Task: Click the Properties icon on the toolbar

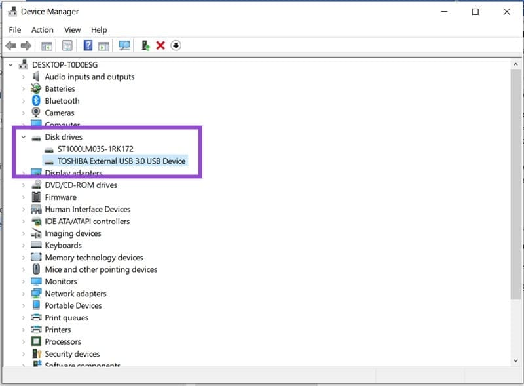Action: [66, 45]
